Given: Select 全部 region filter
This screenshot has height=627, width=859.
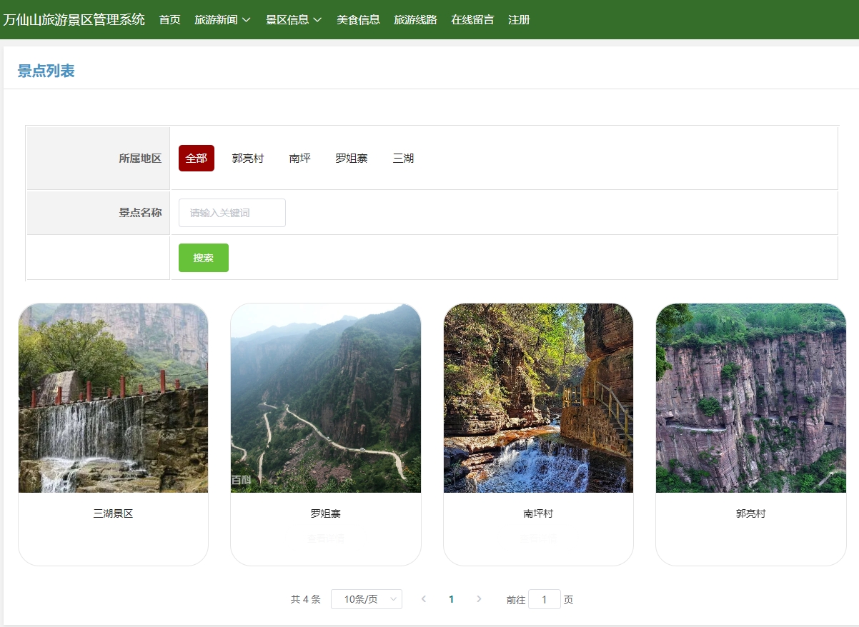Looking at the screenshot, I should (x=196, y=158).
